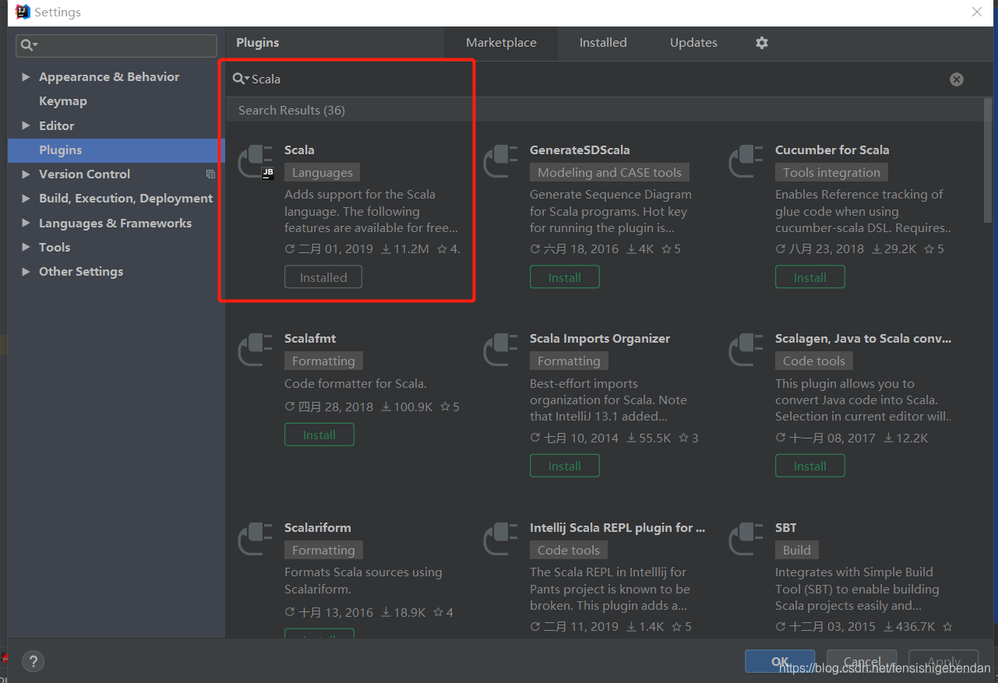The height and width of the screenshot is (683, 998).
Task: Open search options magnifier in settings sidebar
Action: coord(29,46)
